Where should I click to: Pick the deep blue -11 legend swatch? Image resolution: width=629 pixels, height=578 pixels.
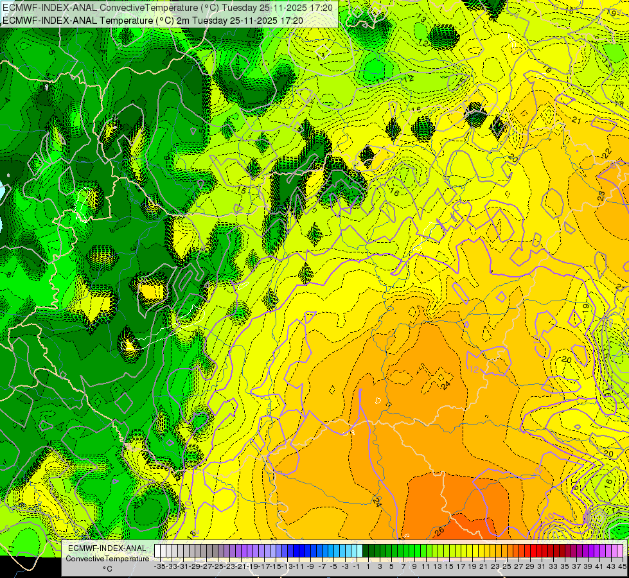click(x=296, y=550)
